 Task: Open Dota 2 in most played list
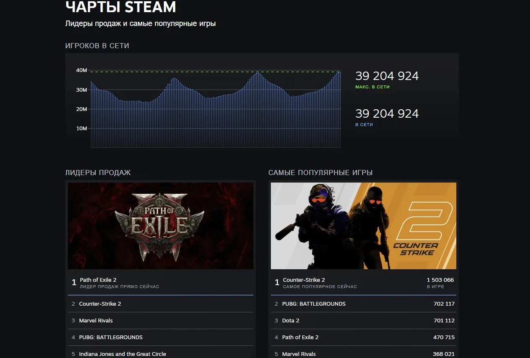point(363,320)
